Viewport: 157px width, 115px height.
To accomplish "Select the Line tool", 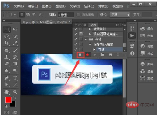I will tap(15, 85).
